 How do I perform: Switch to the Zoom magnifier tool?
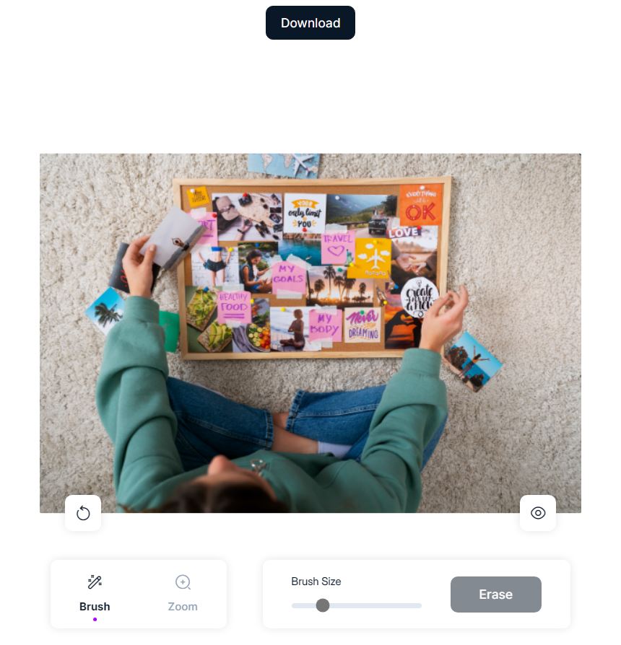pyautogui.click(x=183, y=594)
